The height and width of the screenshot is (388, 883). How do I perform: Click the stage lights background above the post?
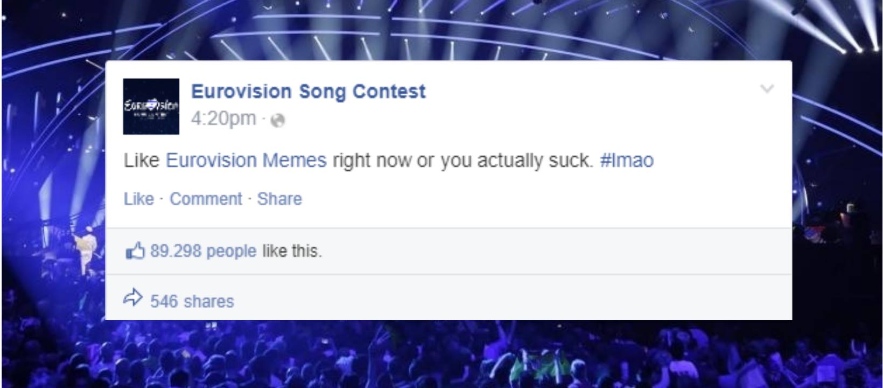441,30
